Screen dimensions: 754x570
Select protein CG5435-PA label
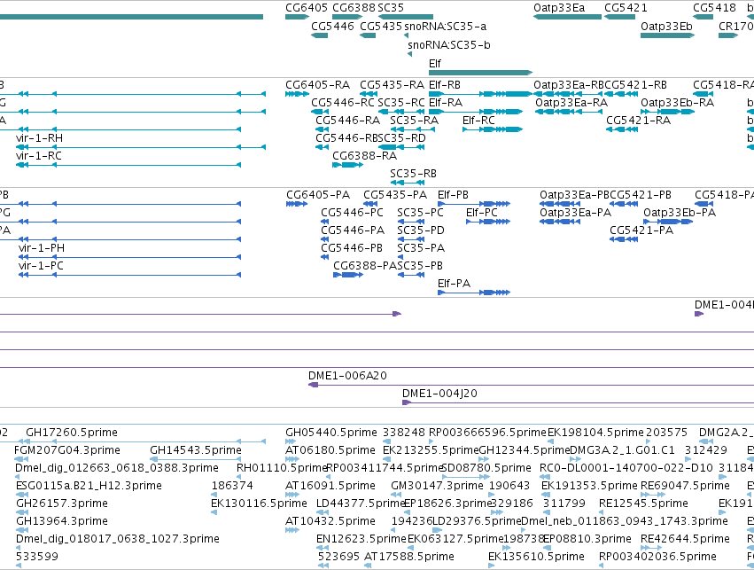pyautogui.click(x=395, y=195)
